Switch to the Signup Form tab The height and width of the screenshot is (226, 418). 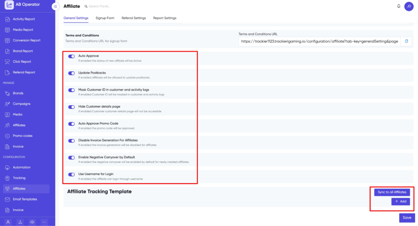(x=105, y=18)
